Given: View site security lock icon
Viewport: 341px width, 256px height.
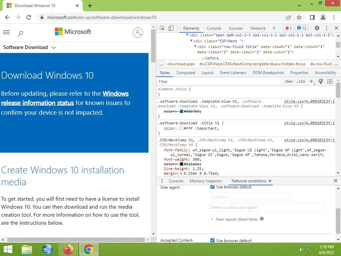Looking at the screenshot, I should click(x=42, y=17).
